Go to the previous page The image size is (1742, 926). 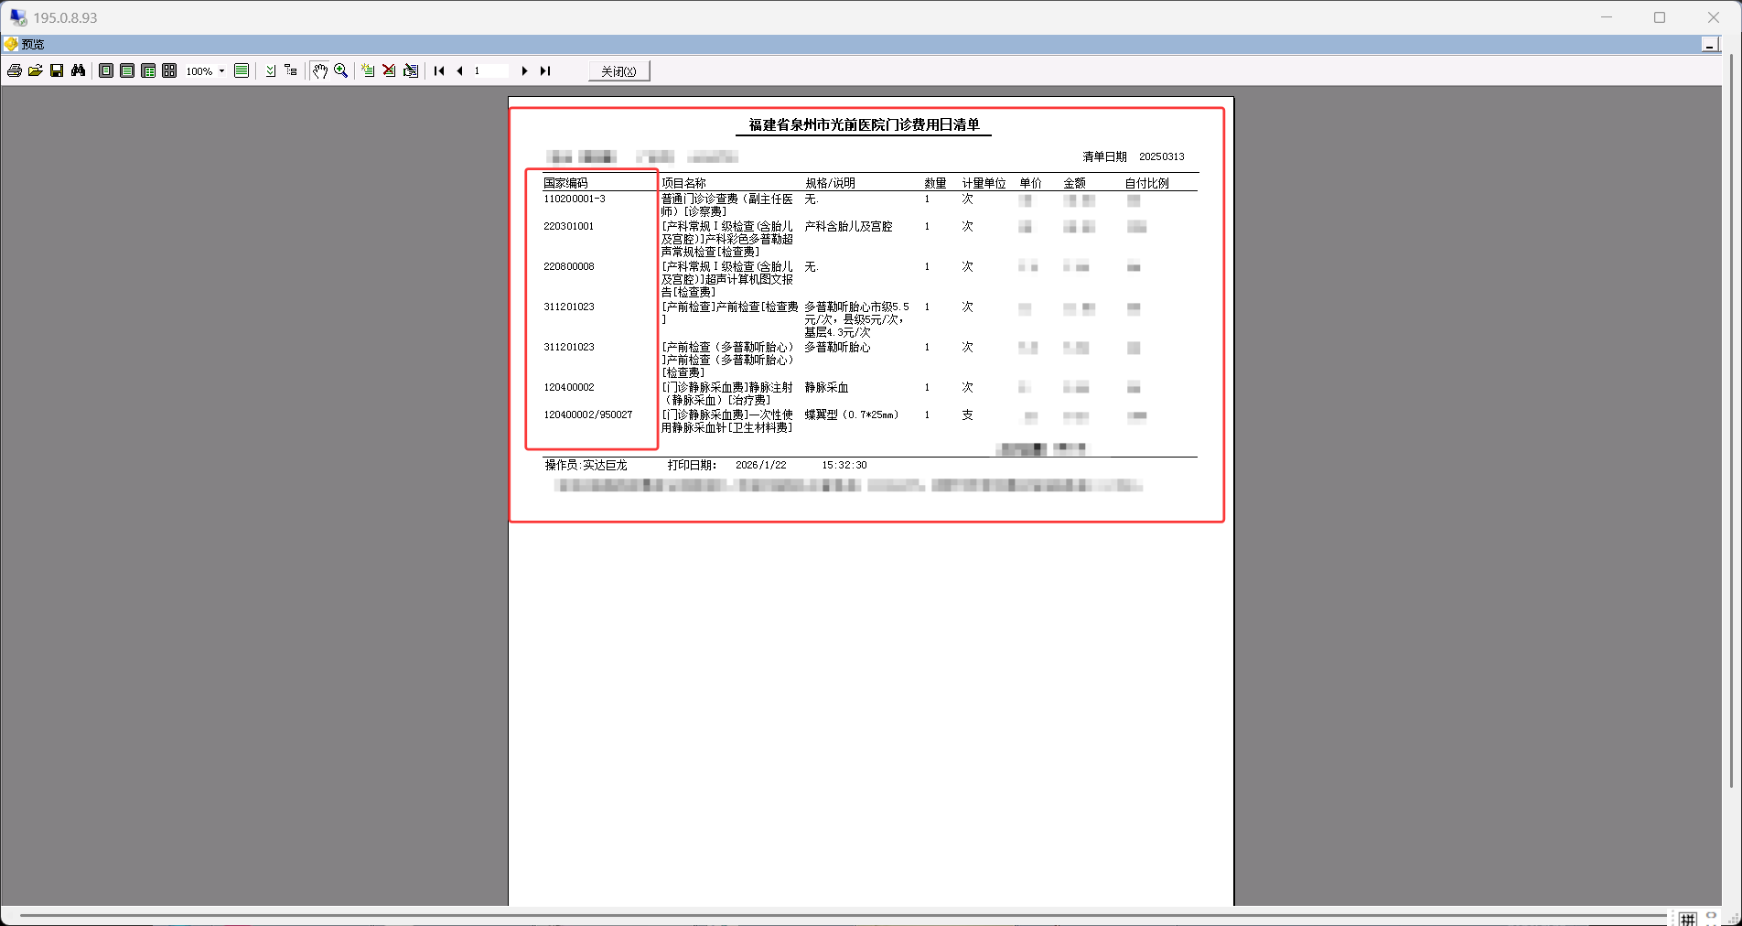459,70
